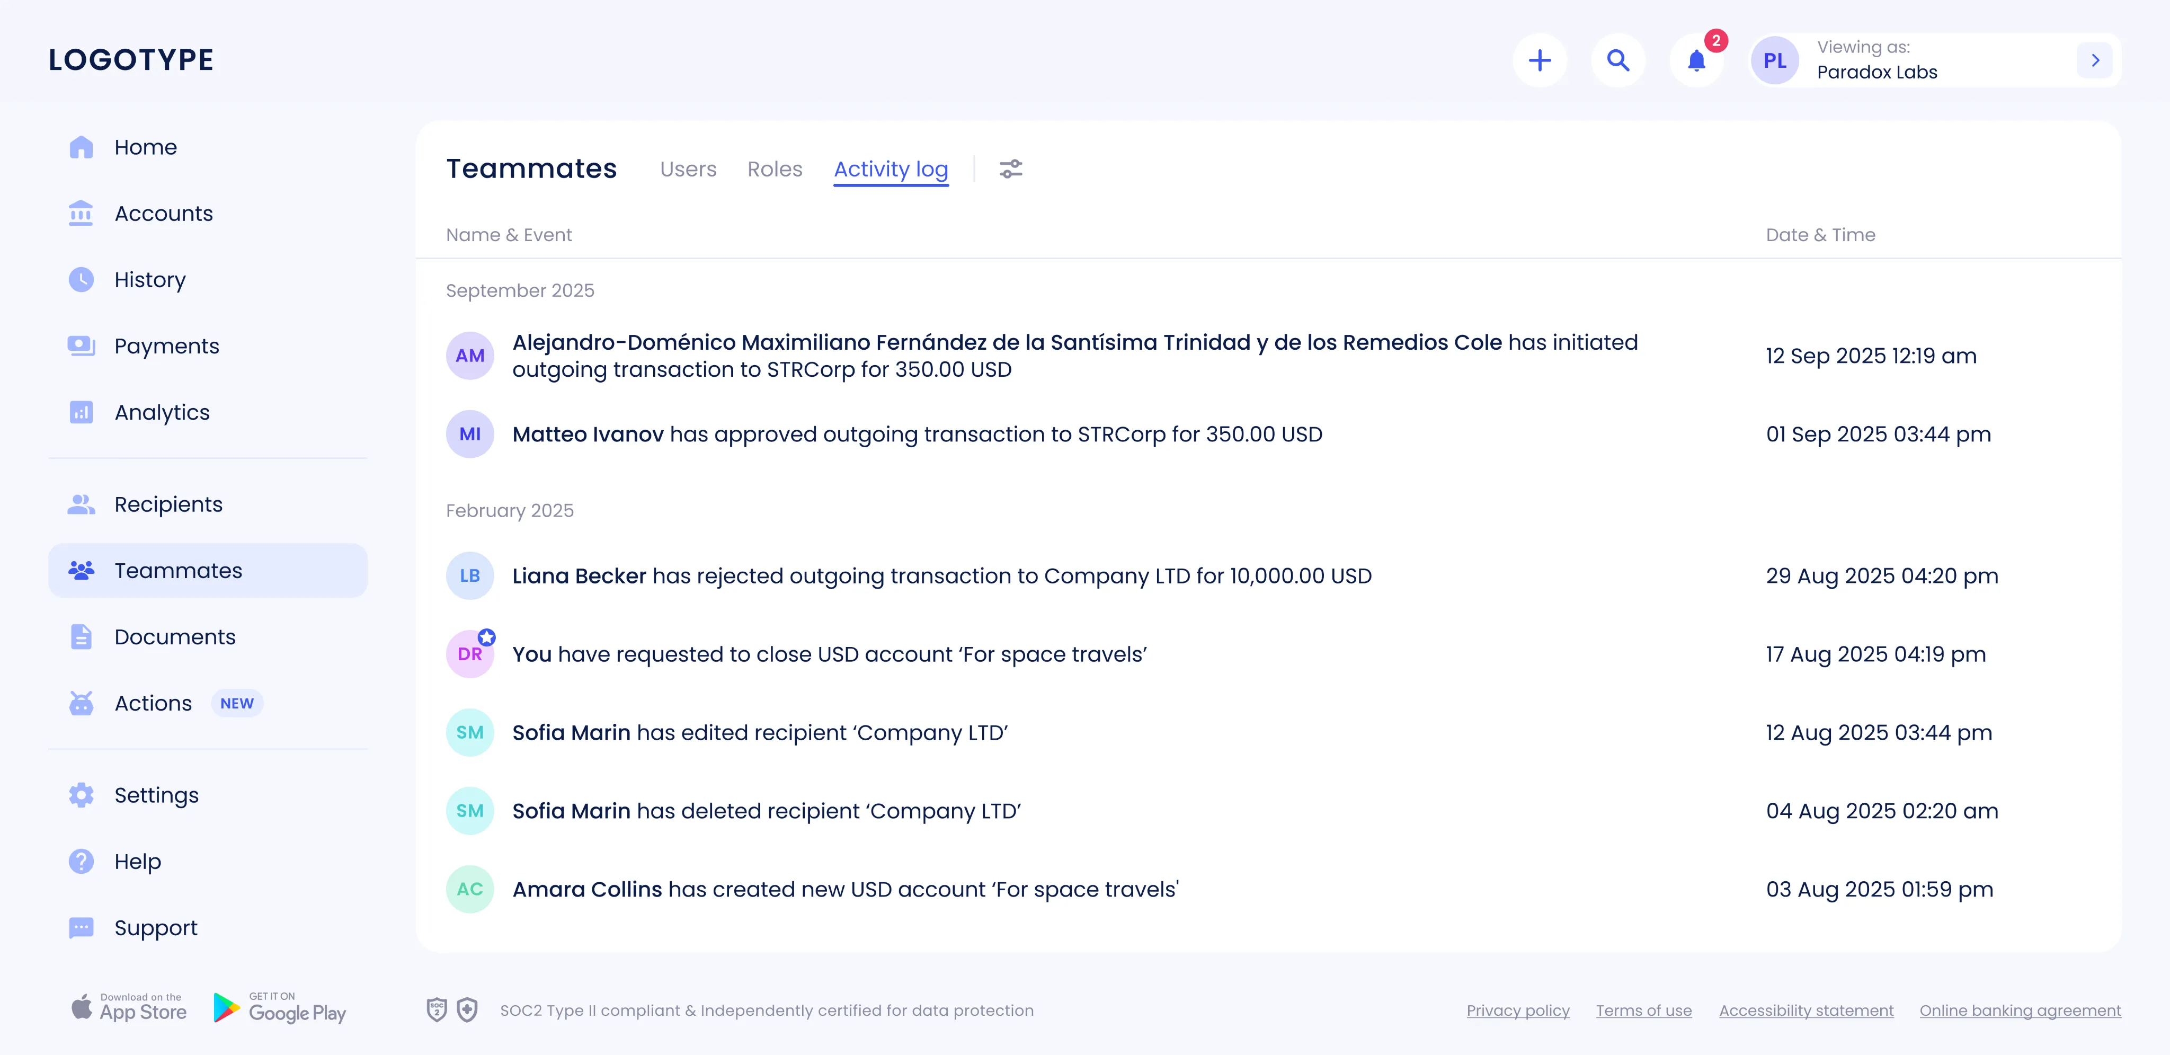Click the Accounts bank icon
2170x1055 pixels.
(x=81, y=213)
